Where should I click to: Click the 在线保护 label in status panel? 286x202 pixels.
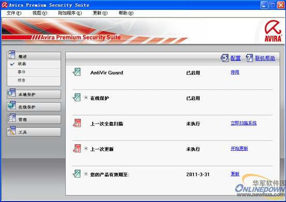[x=100, y=98]
